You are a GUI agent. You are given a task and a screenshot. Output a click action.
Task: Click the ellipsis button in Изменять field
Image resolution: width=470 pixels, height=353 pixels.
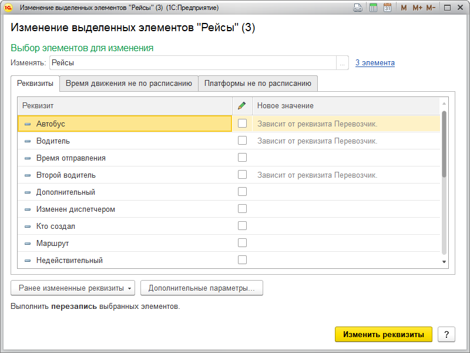tap(342, 63)
